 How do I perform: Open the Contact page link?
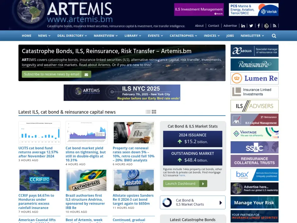(214, 26)
